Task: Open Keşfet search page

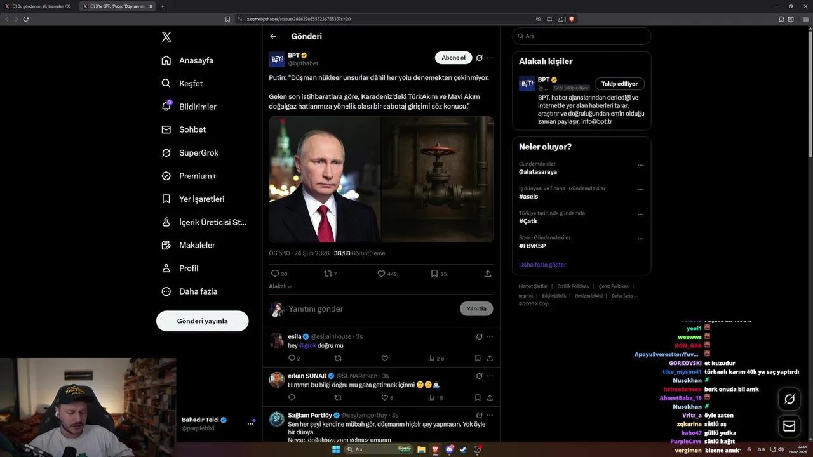Action: pyautogui.click(x=182, y=83)
